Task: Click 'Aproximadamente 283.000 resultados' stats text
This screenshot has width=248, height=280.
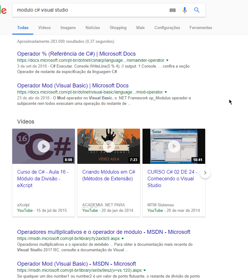Action: 65,42
